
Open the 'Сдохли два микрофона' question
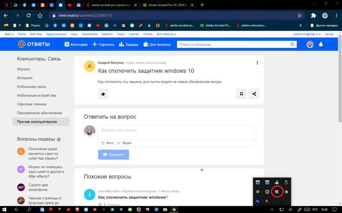click(x=38, y=187)
